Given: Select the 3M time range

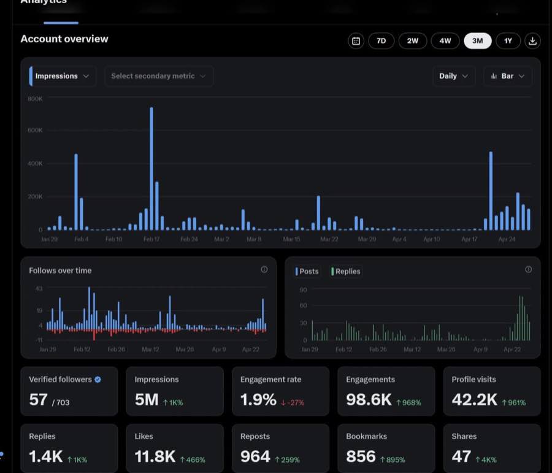Looking at the screenshot, I should click(x=477, y=41).
